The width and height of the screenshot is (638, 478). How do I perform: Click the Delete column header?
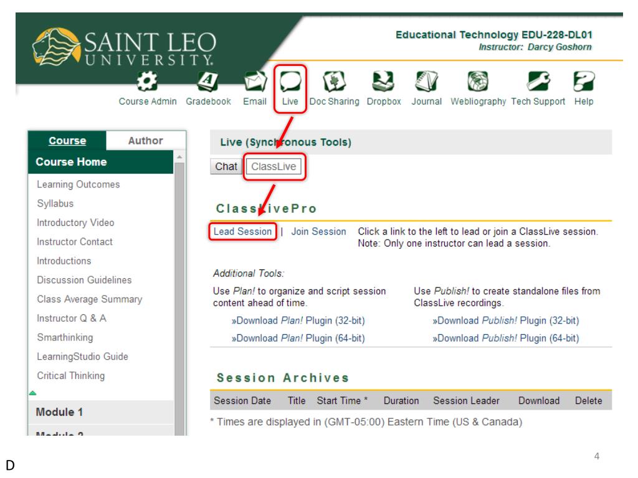tap(588, 401)
